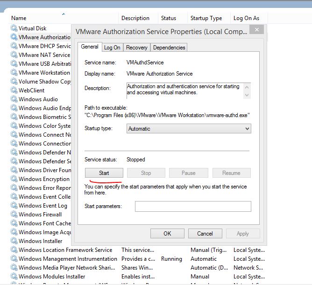Click the Windows Driver Foundation gear icon
Viewport: 312px width, 285px height.
click(x=14, y=170)
